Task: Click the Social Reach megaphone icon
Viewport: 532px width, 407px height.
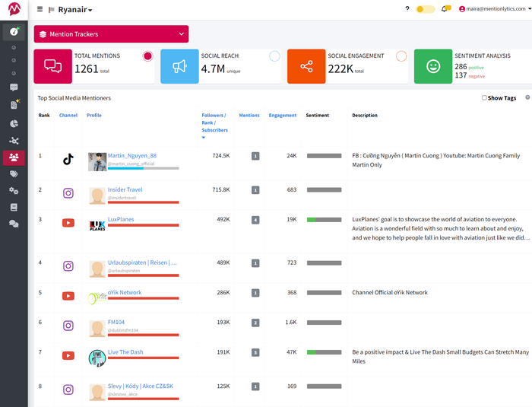Action: pos(179,66)
